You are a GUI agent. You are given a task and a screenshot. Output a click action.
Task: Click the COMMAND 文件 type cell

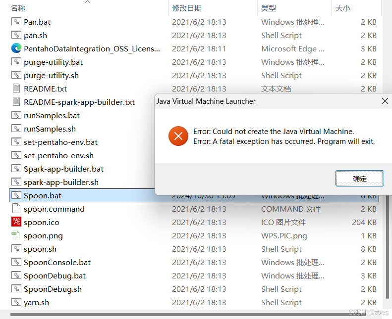291,209
